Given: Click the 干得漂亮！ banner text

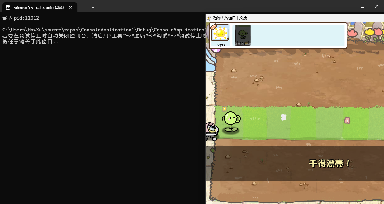Looking at the screenshot, I should coord(330,164).
